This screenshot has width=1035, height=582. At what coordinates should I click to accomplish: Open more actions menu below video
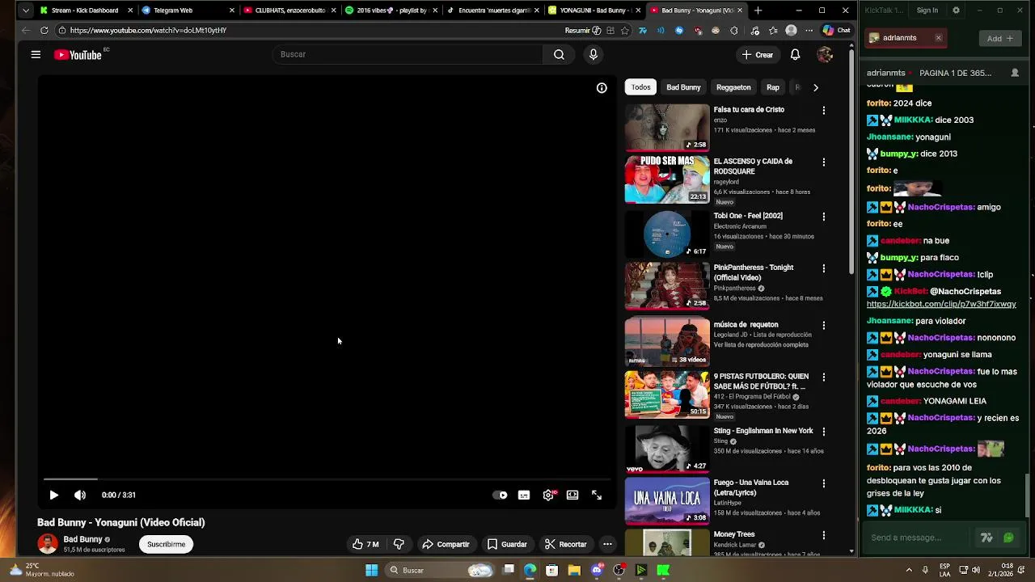(x=607, y=544)
